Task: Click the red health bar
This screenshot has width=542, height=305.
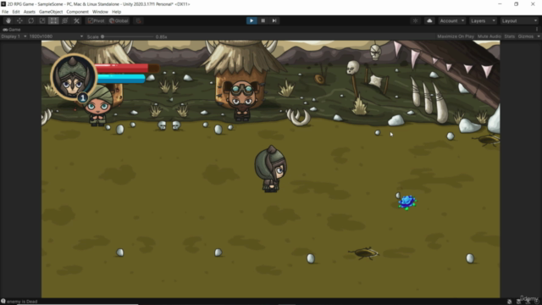Action: pos(127,68)
